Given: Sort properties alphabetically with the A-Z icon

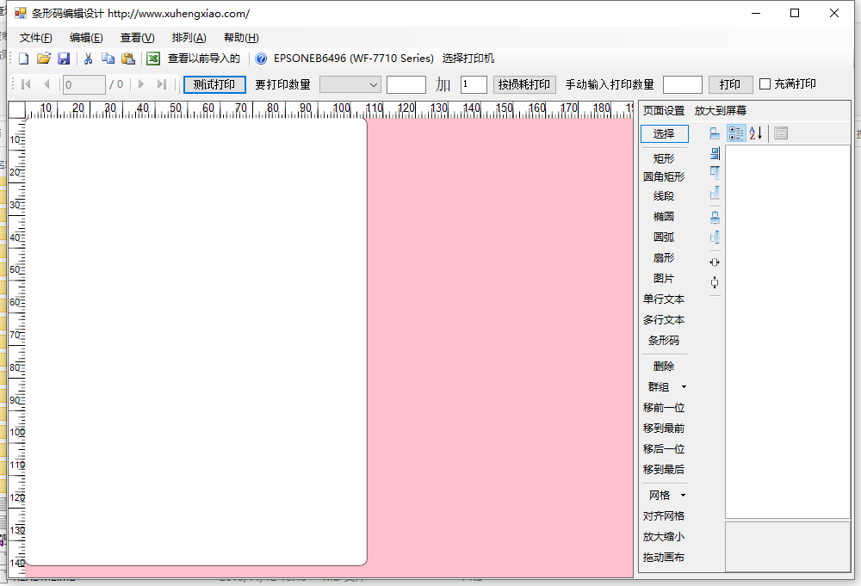Looking at the screenshot, I should (756, 133).
